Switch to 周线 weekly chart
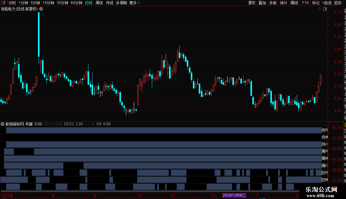The image size is (346, 199). tap(99, 3)
